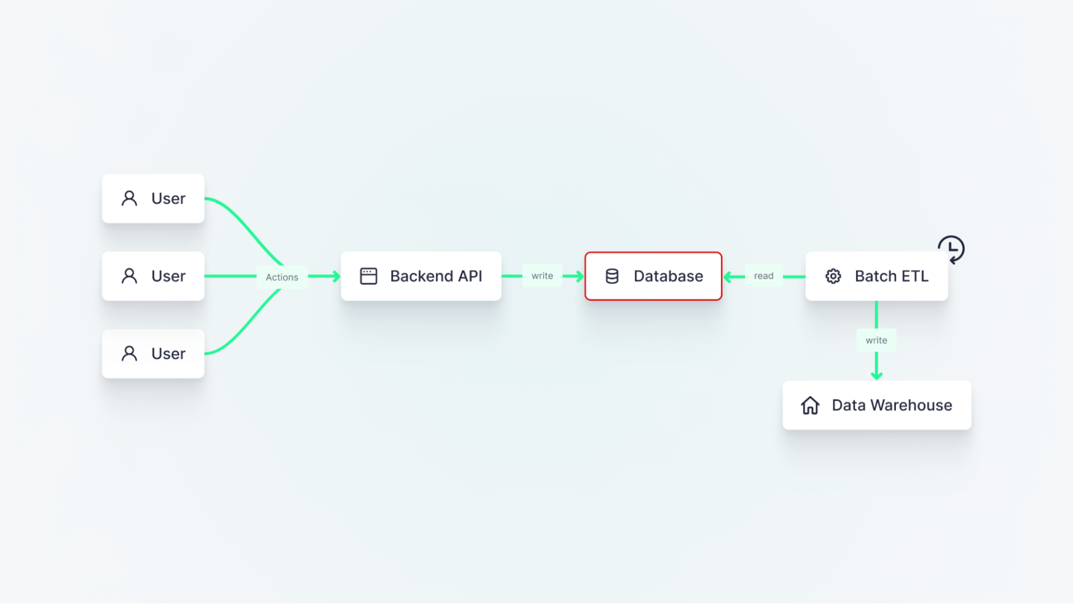The height and width of the screenshot is (604, 1073).
Task: Click the middle User label text
Action: click(x=168, y=276)
